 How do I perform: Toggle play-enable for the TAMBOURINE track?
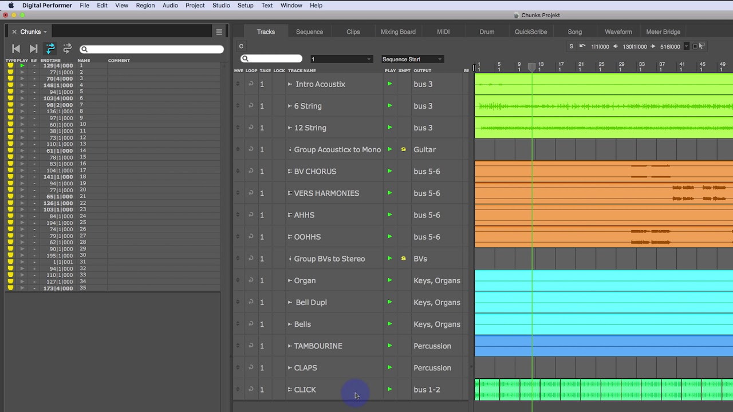point(390,346)
